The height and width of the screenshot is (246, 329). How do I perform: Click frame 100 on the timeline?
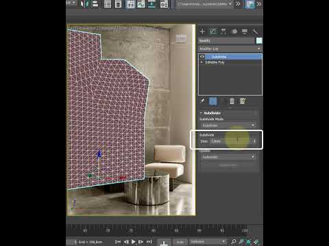pos(245,230)
